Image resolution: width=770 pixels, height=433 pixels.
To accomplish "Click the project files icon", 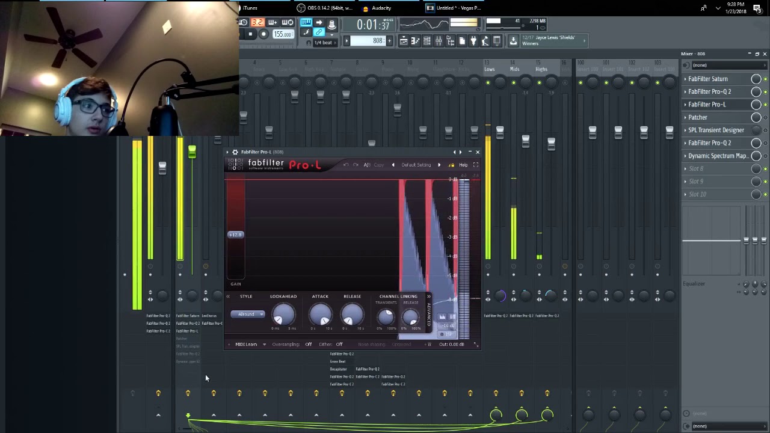I will point(462,41).
